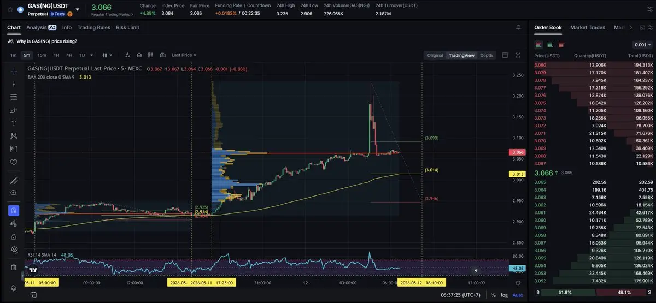The height and width of the screenshot is (303, 656).
Task: Select the Text annotation tool
Action: (x=14, y=123)
